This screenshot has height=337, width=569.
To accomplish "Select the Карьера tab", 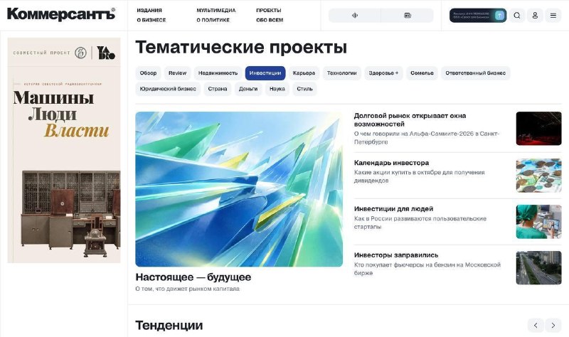I will click(x=304, y=73).
